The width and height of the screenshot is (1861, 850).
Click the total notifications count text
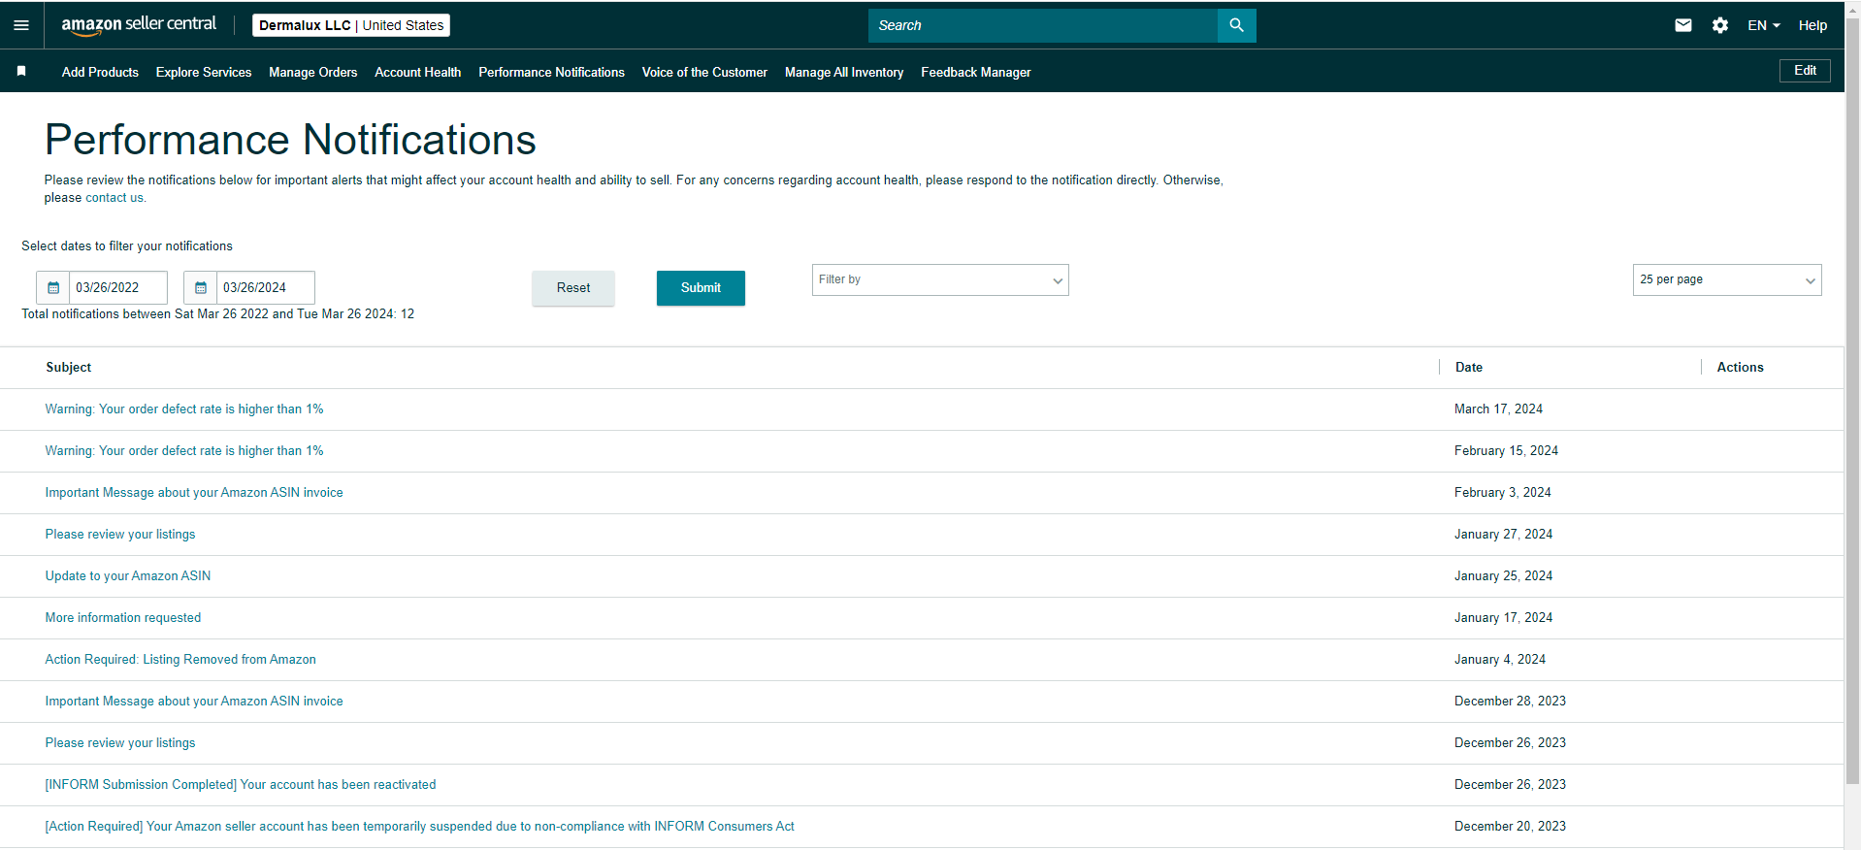218,314
